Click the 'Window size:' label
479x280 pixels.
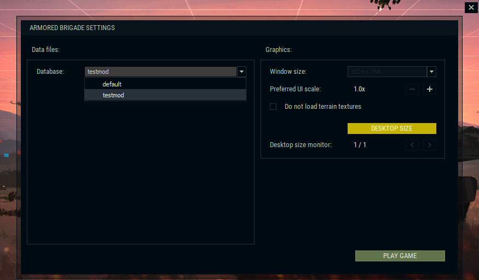[288, 72]
